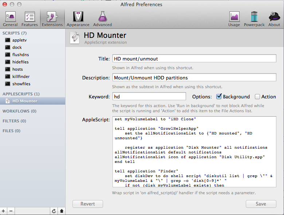Click the HD Mounter AppleScript document icon
Image resolution: width=284 pixels, height=215 pixels.
coord(75,38)
